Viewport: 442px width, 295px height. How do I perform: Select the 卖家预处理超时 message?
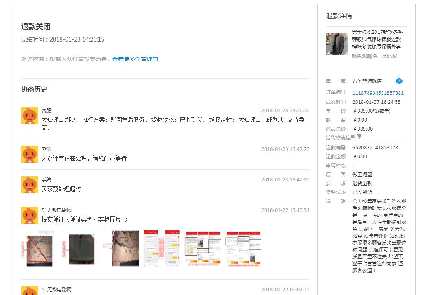click(x=61, y=189)
